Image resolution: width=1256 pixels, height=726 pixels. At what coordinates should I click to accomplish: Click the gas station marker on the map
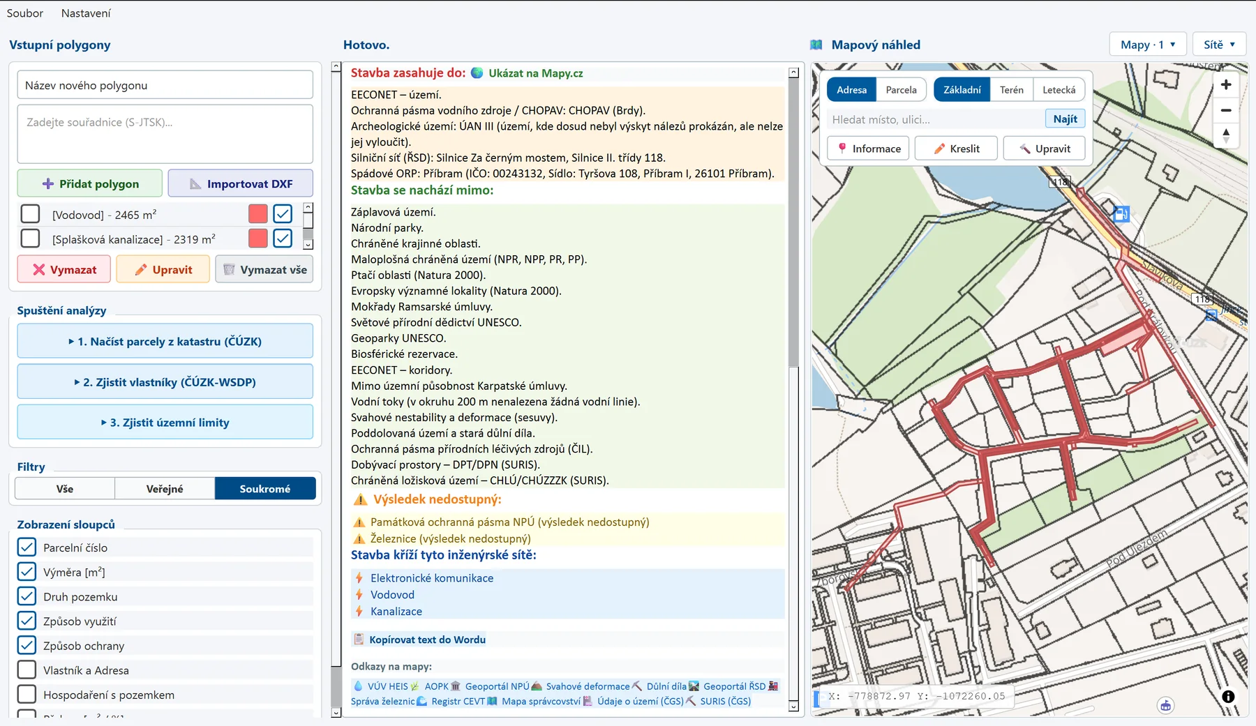pyautogui.click(x=1121, y=214)
